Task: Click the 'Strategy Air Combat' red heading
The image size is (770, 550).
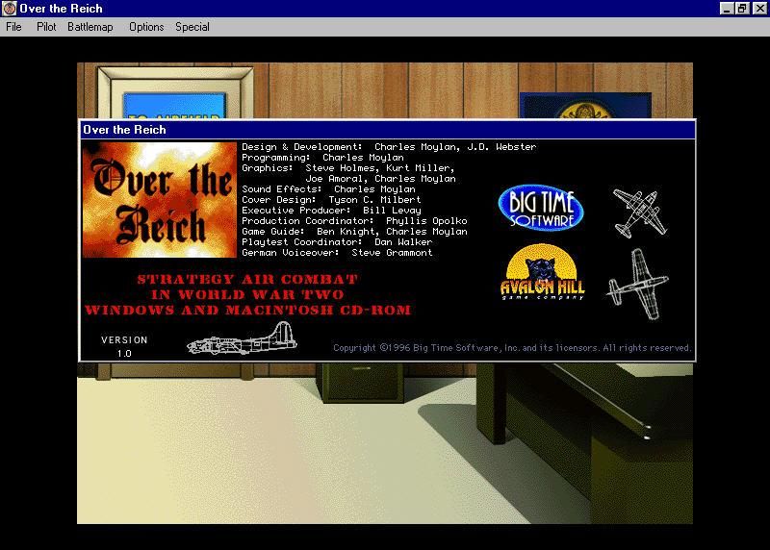Action: coord(247,279)
